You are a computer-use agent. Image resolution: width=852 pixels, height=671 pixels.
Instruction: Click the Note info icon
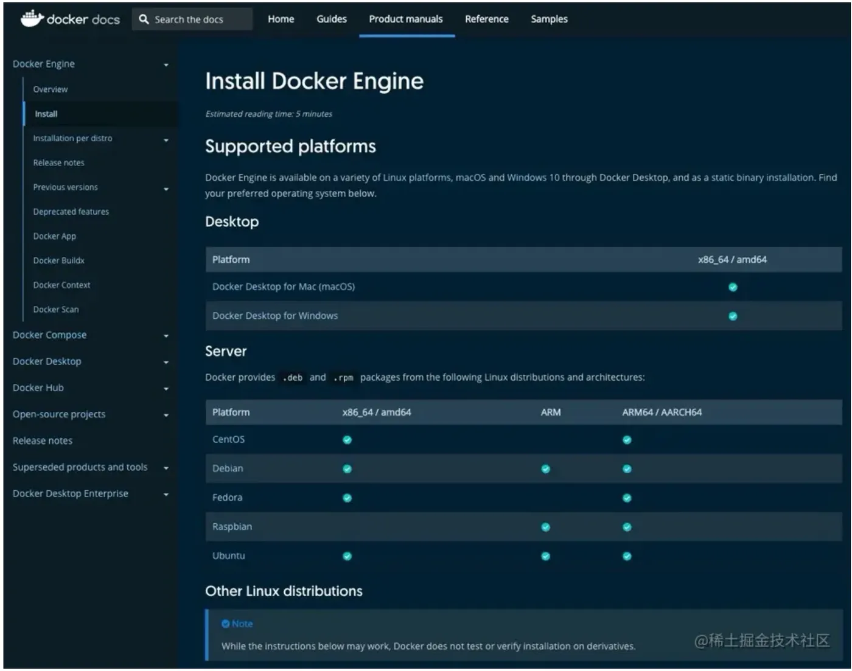pos(225,624)
